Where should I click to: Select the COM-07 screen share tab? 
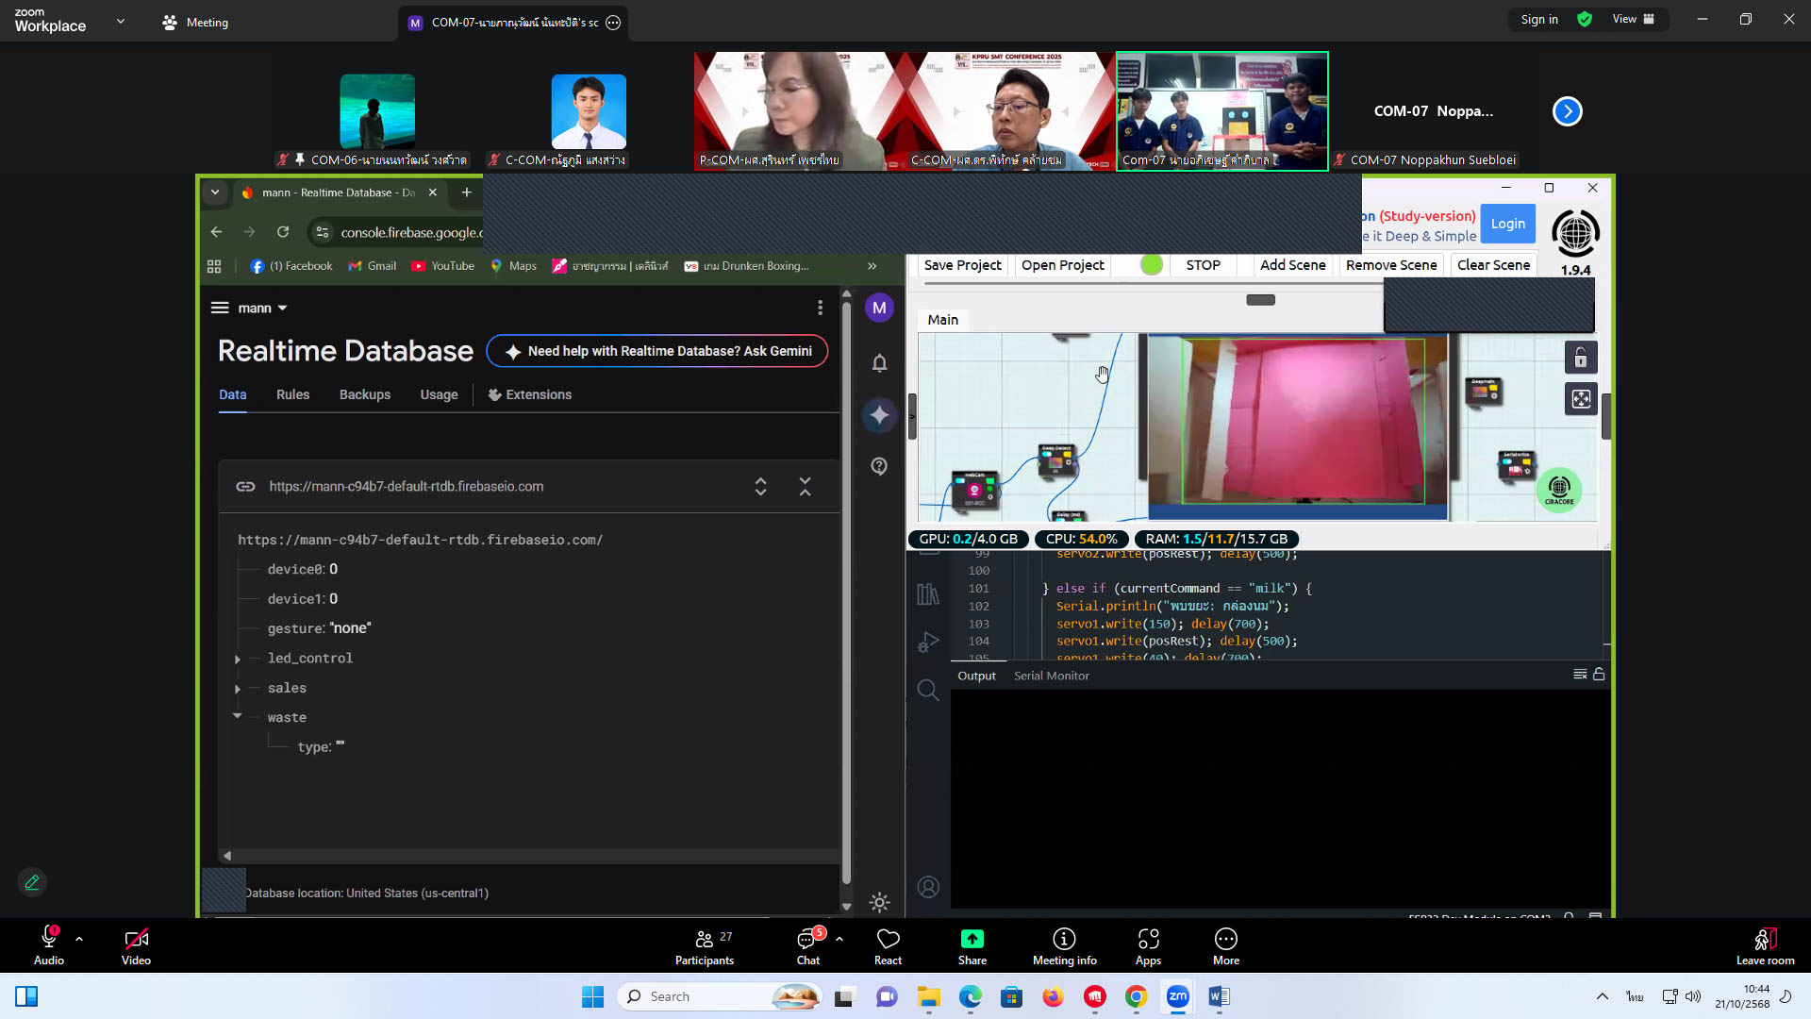point(514,23)
